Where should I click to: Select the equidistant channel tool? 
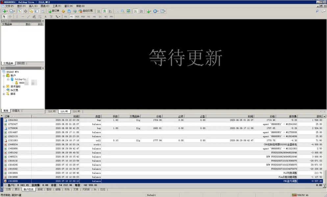34,17
